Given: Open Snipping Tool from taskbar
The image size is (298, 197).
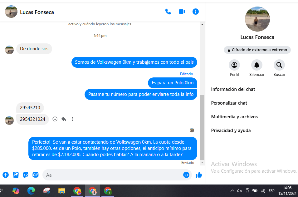Looking at the screenshot, I should [46, 191].
